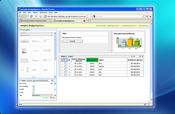175x114 pixels.
Task: Tick the checkbox for the Agrokor row
Action: (x=66, y=66)
